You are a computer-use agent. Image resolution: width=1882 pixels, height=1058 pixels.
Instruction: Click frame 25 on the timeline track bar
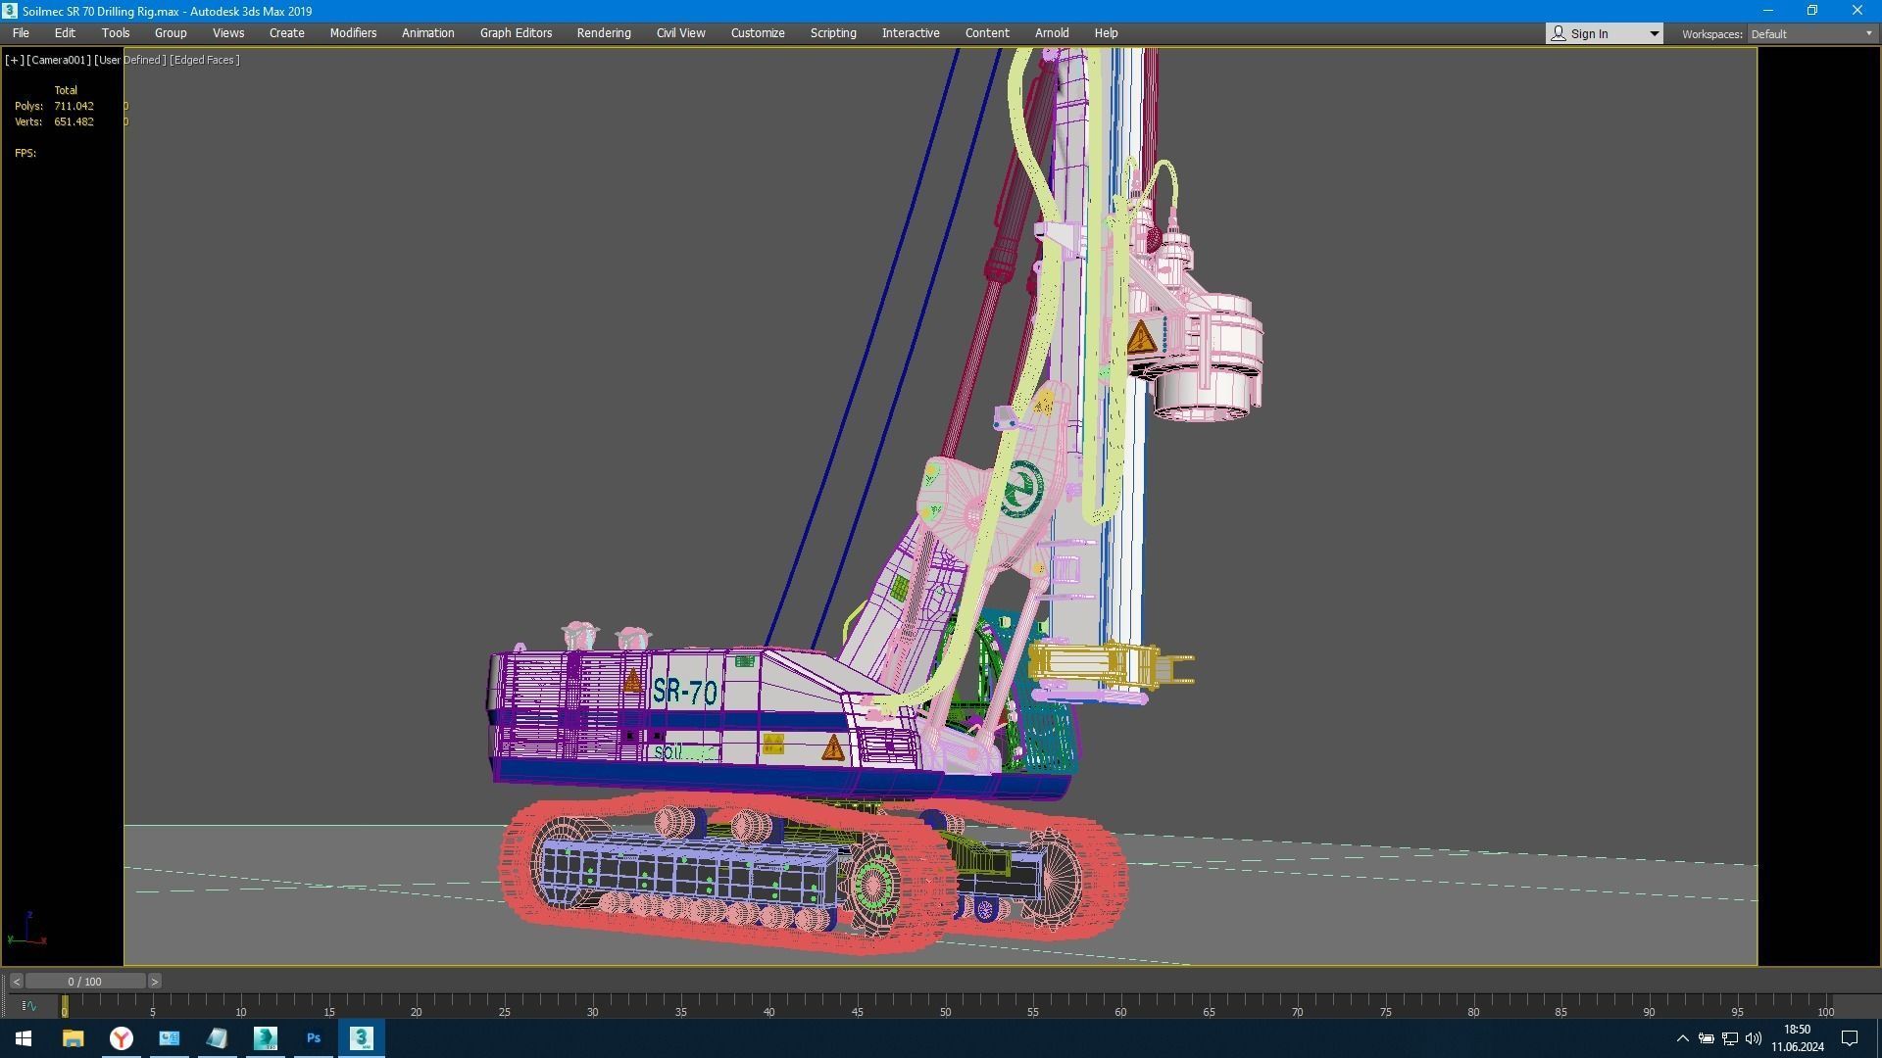click(505, 1005)
